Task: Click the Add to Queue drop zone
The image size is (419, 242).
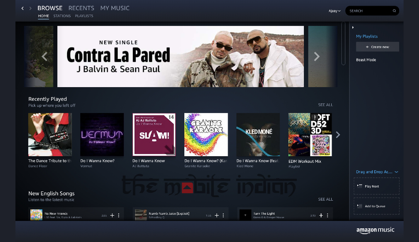Action: (x=377, y=206)
